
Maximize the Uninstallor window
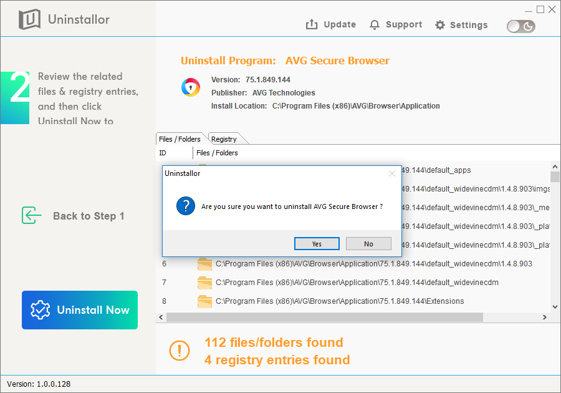click(x=540, y=9)
